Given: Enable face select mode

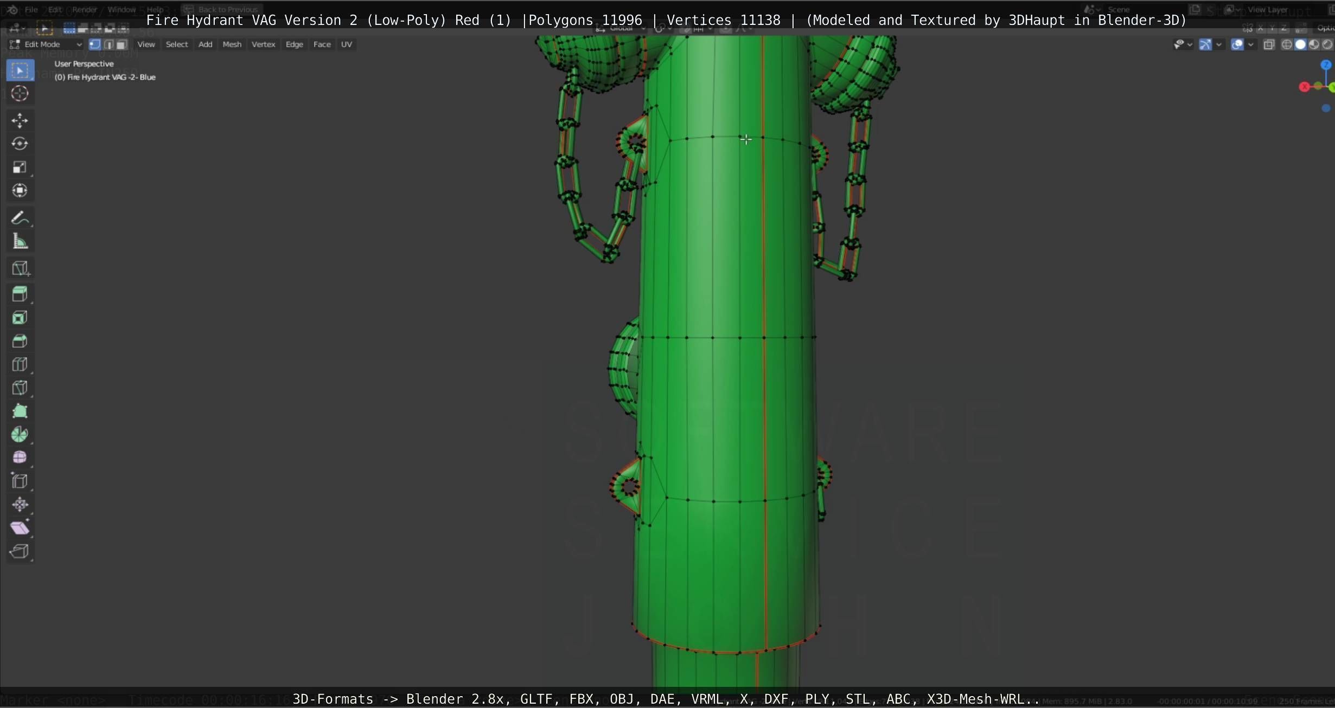Looking at the screenshot, I should 122,44.
